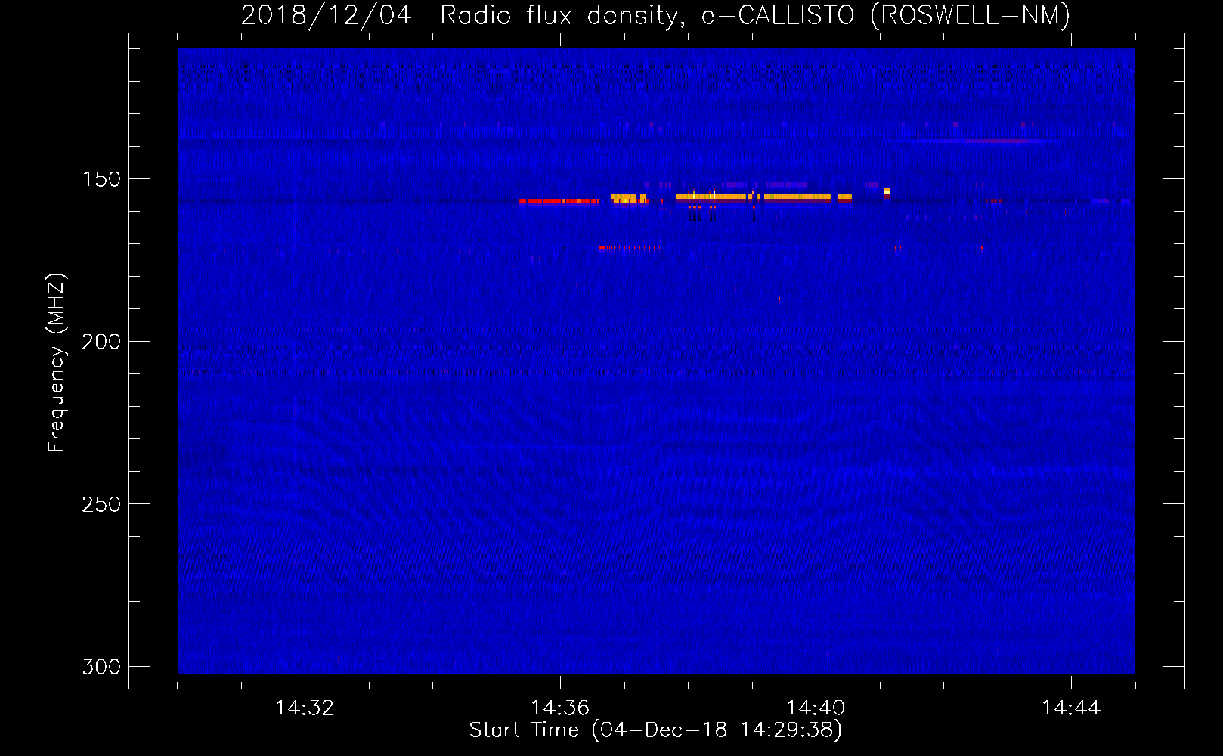Click the 14:44 time tick label

pos(1071,708)
